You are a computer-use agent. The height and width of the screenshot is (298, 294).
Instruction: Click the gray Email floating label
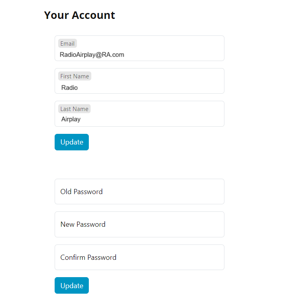[67, 44]
